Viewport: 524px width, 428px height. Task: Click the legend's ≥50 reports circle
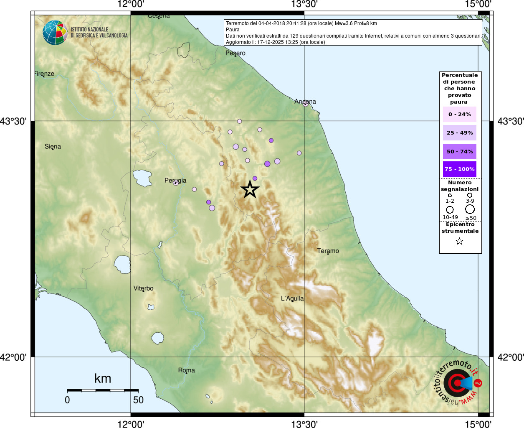coord(470,209)
